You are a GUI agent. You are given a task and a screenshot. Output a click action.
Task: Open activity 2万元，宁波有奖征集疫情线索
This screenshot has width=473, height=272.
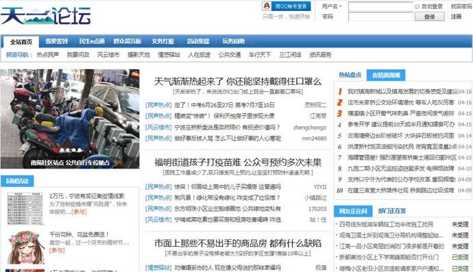click(x=86, y=196)
